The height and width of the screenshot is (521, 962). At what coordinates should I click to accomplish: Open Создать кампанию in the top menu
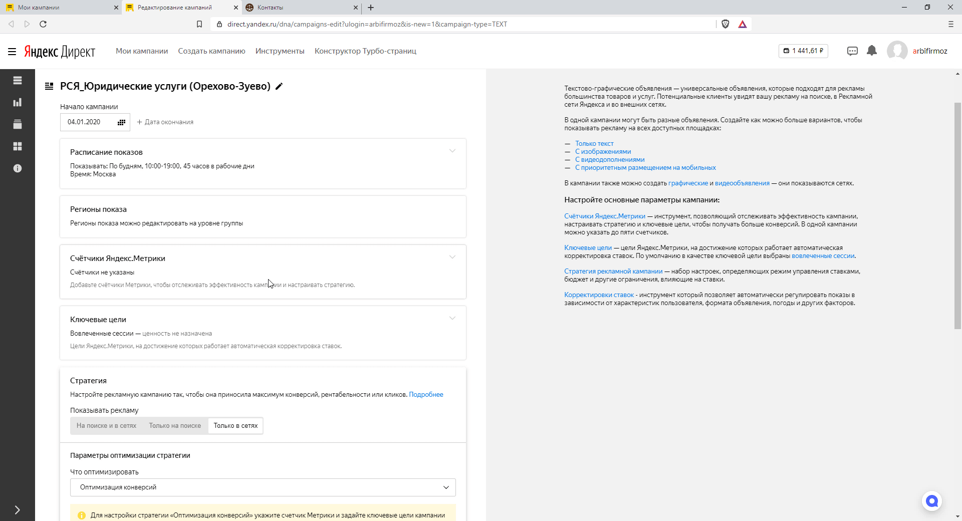pyautogui.click(x=211, y=51)
